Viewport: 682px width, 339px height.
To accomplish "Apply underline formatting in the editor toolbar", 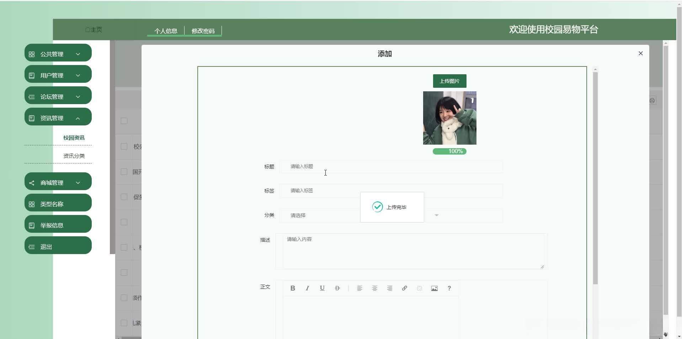I will click(322, 288).
